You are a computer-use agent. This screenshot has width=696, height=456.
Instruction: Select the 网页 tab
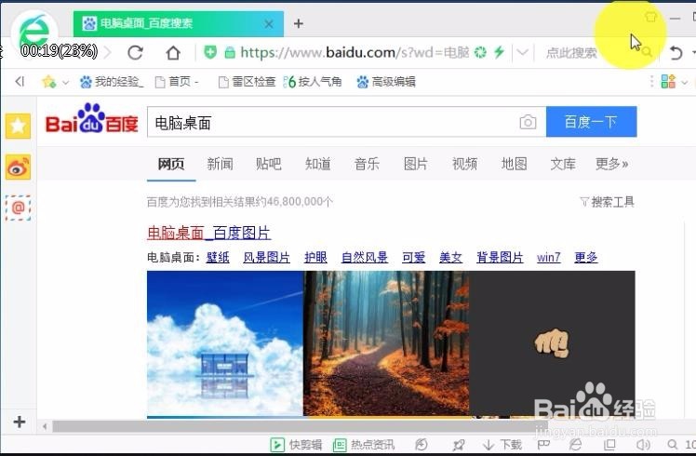tap(171, 164)
